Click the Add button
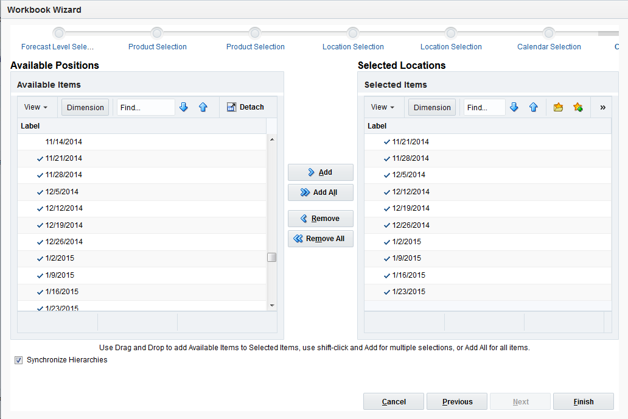 pyautogui.click(x=321, y=172)
